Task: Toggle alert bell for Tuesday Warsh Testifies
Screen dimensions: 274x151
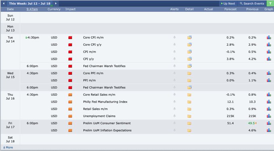Action: [x=174, y=66]
